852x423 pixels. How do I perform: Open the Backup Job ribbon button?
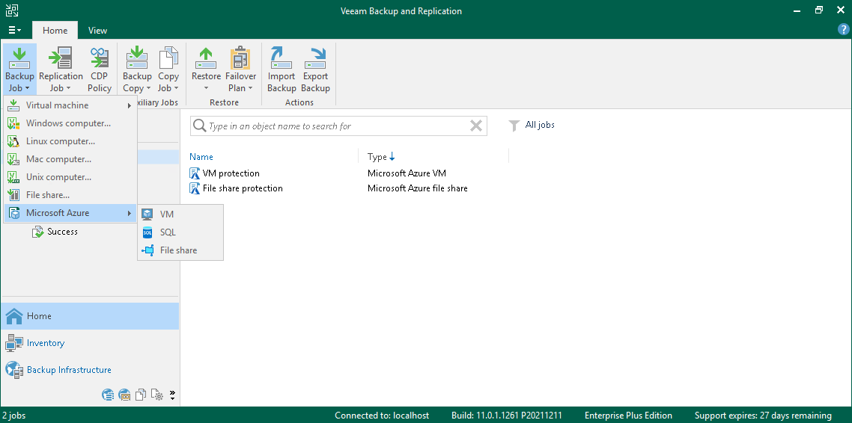[19, 70]
